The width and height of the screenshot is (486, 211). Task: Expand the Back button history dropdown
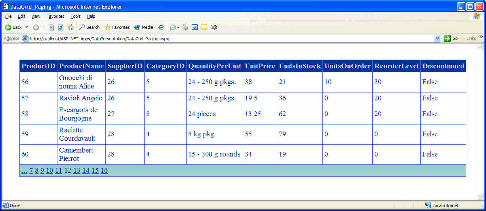[x=27, y=27]
